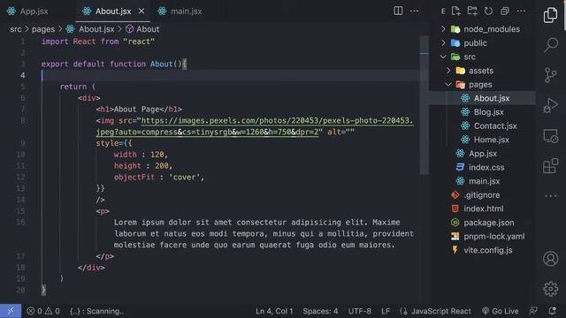Open Home.jsx in the file tree
The width and height of the screenshot is (566, 318).
pos(482,140)
